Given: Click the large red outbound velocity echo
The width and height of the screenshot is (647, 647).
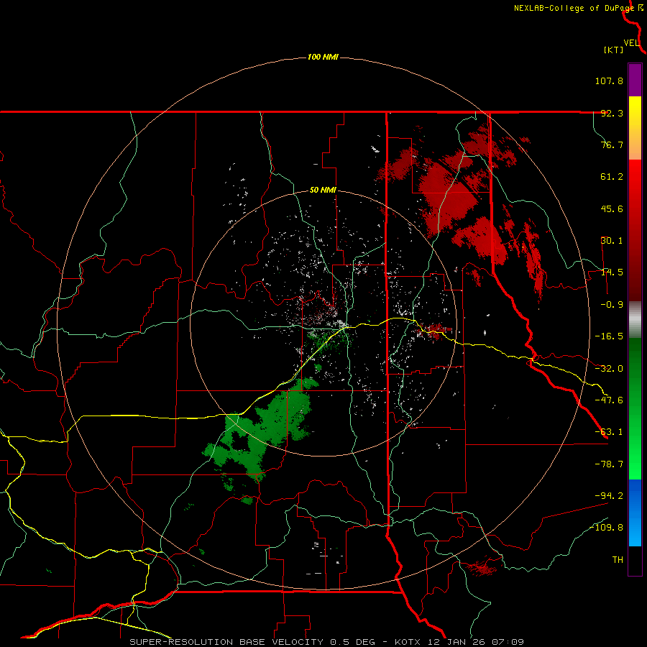Looking at the screenshot, I should pyautogui.click(x=450, y=198).
